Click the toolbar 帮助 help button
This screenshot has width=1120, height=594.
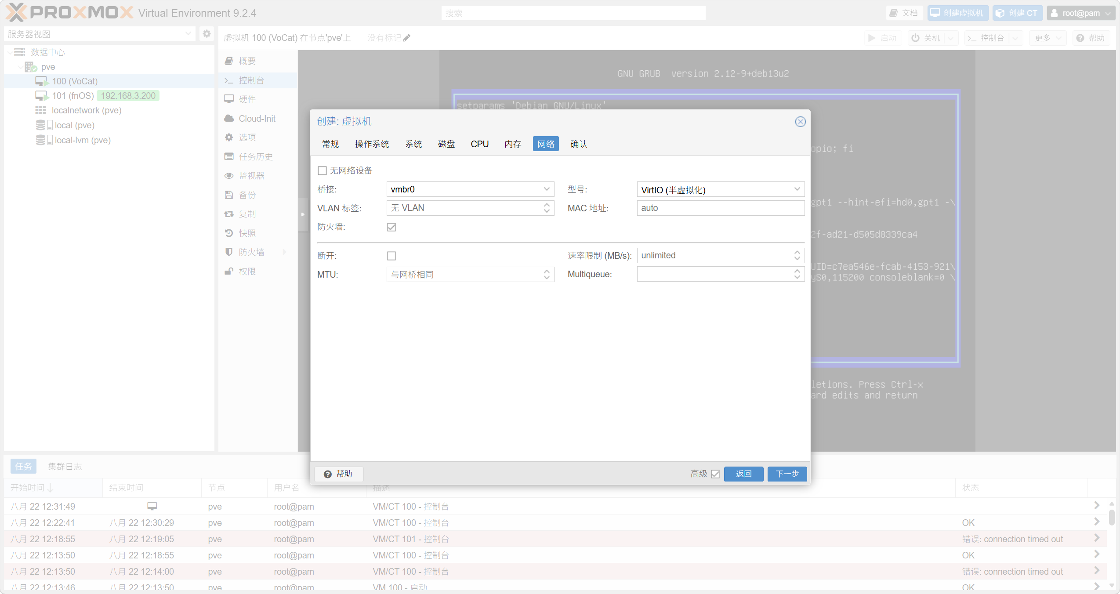tap(1091, 38)
